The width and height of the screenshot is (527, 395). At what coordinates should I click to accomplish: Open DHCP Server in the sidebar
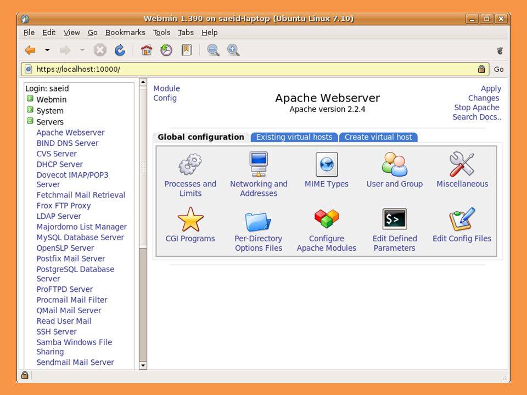59,164
